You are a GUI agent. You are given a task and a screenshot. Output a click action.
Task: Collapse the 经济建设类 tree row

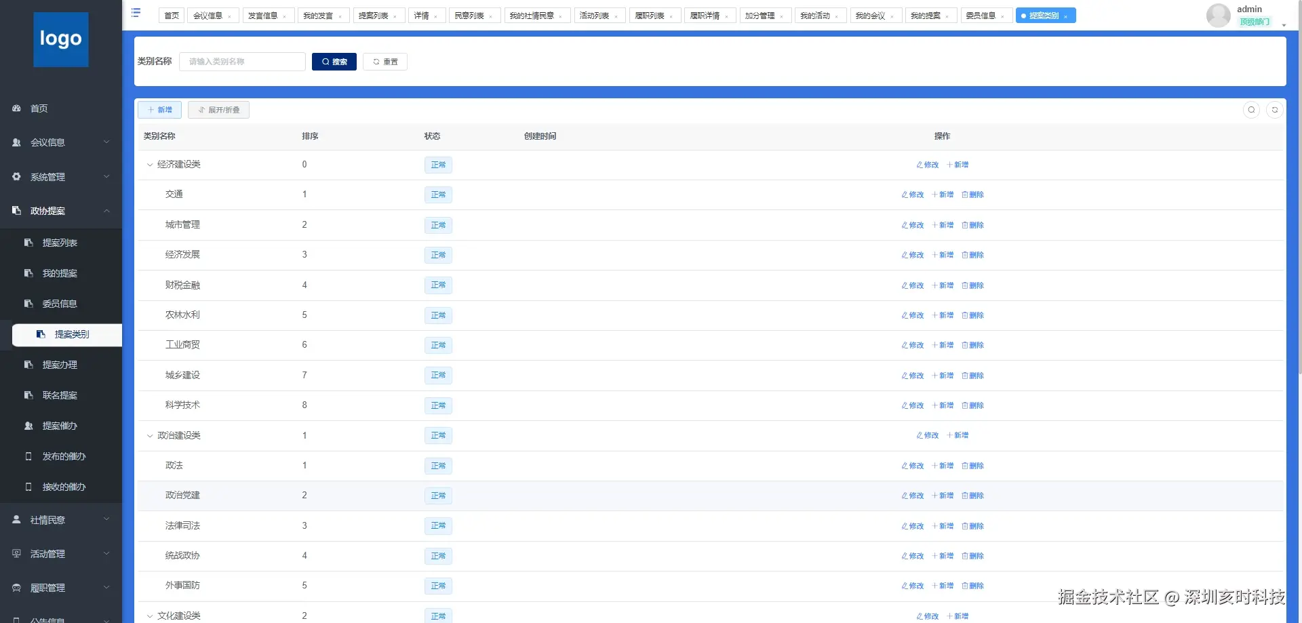(150, 165)
